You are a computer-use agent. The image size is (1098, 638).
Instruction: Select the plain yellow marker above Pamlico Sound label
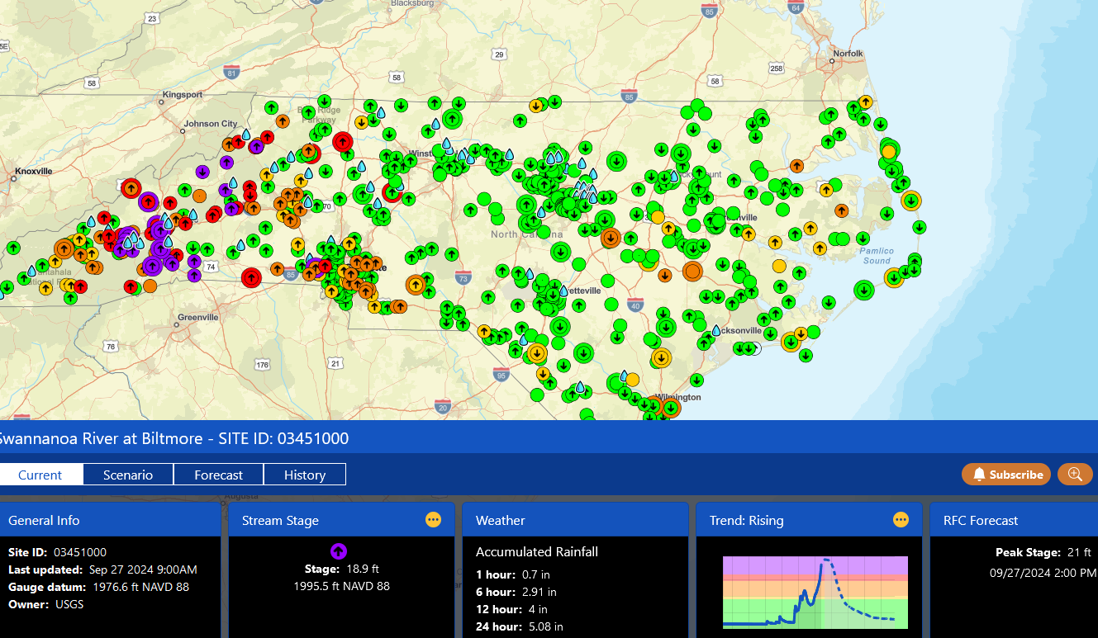point(779,266)
